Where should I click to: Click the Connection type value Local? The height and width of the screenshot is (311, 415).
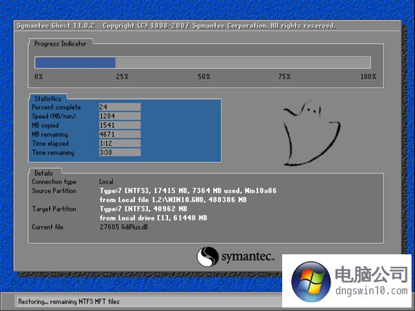(106, 182)
